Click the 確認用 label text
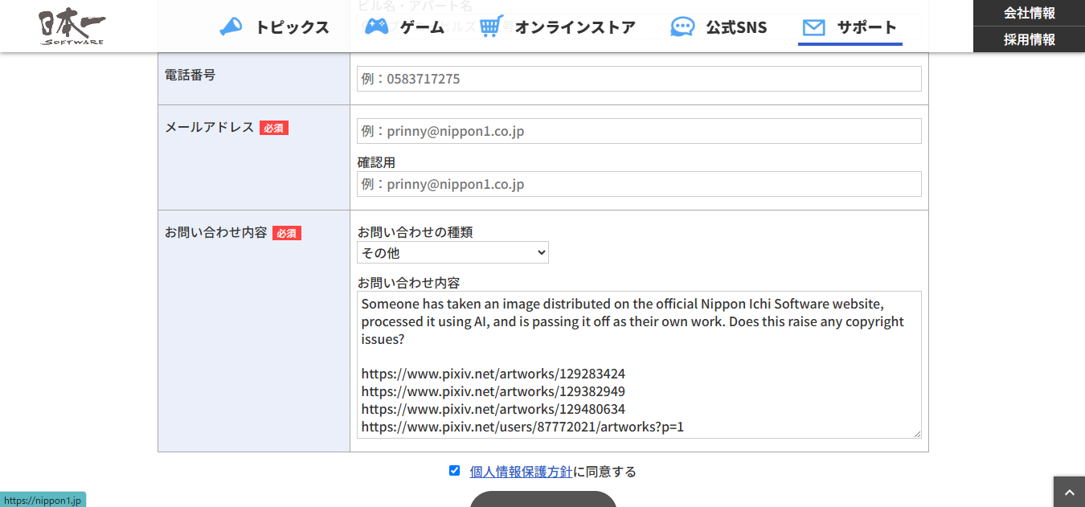Screen dimensions: 1085x507 click(x=376, y=162)
